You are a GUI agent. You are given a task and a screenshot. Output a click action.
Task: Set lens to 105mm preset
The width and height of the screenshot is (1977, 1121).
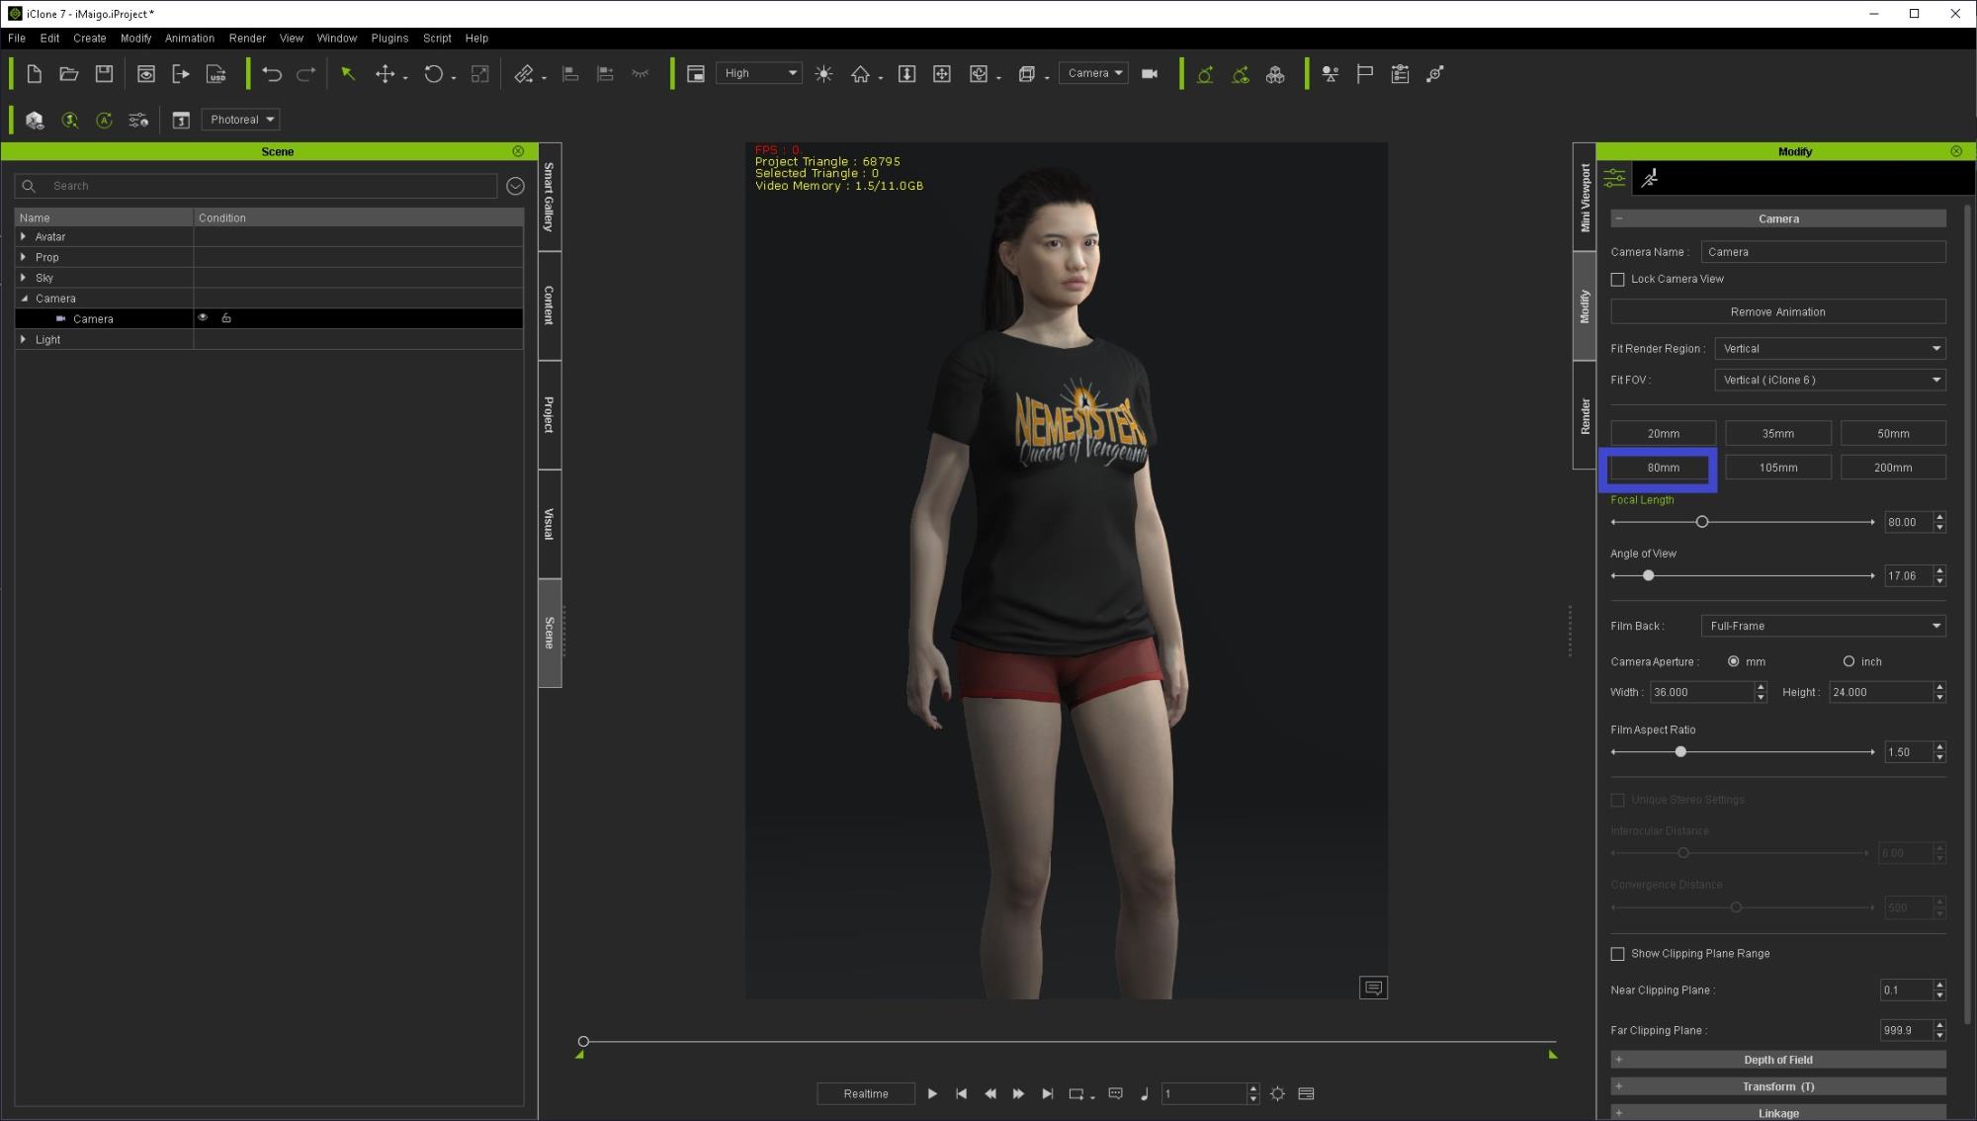tap(1777, 468)
